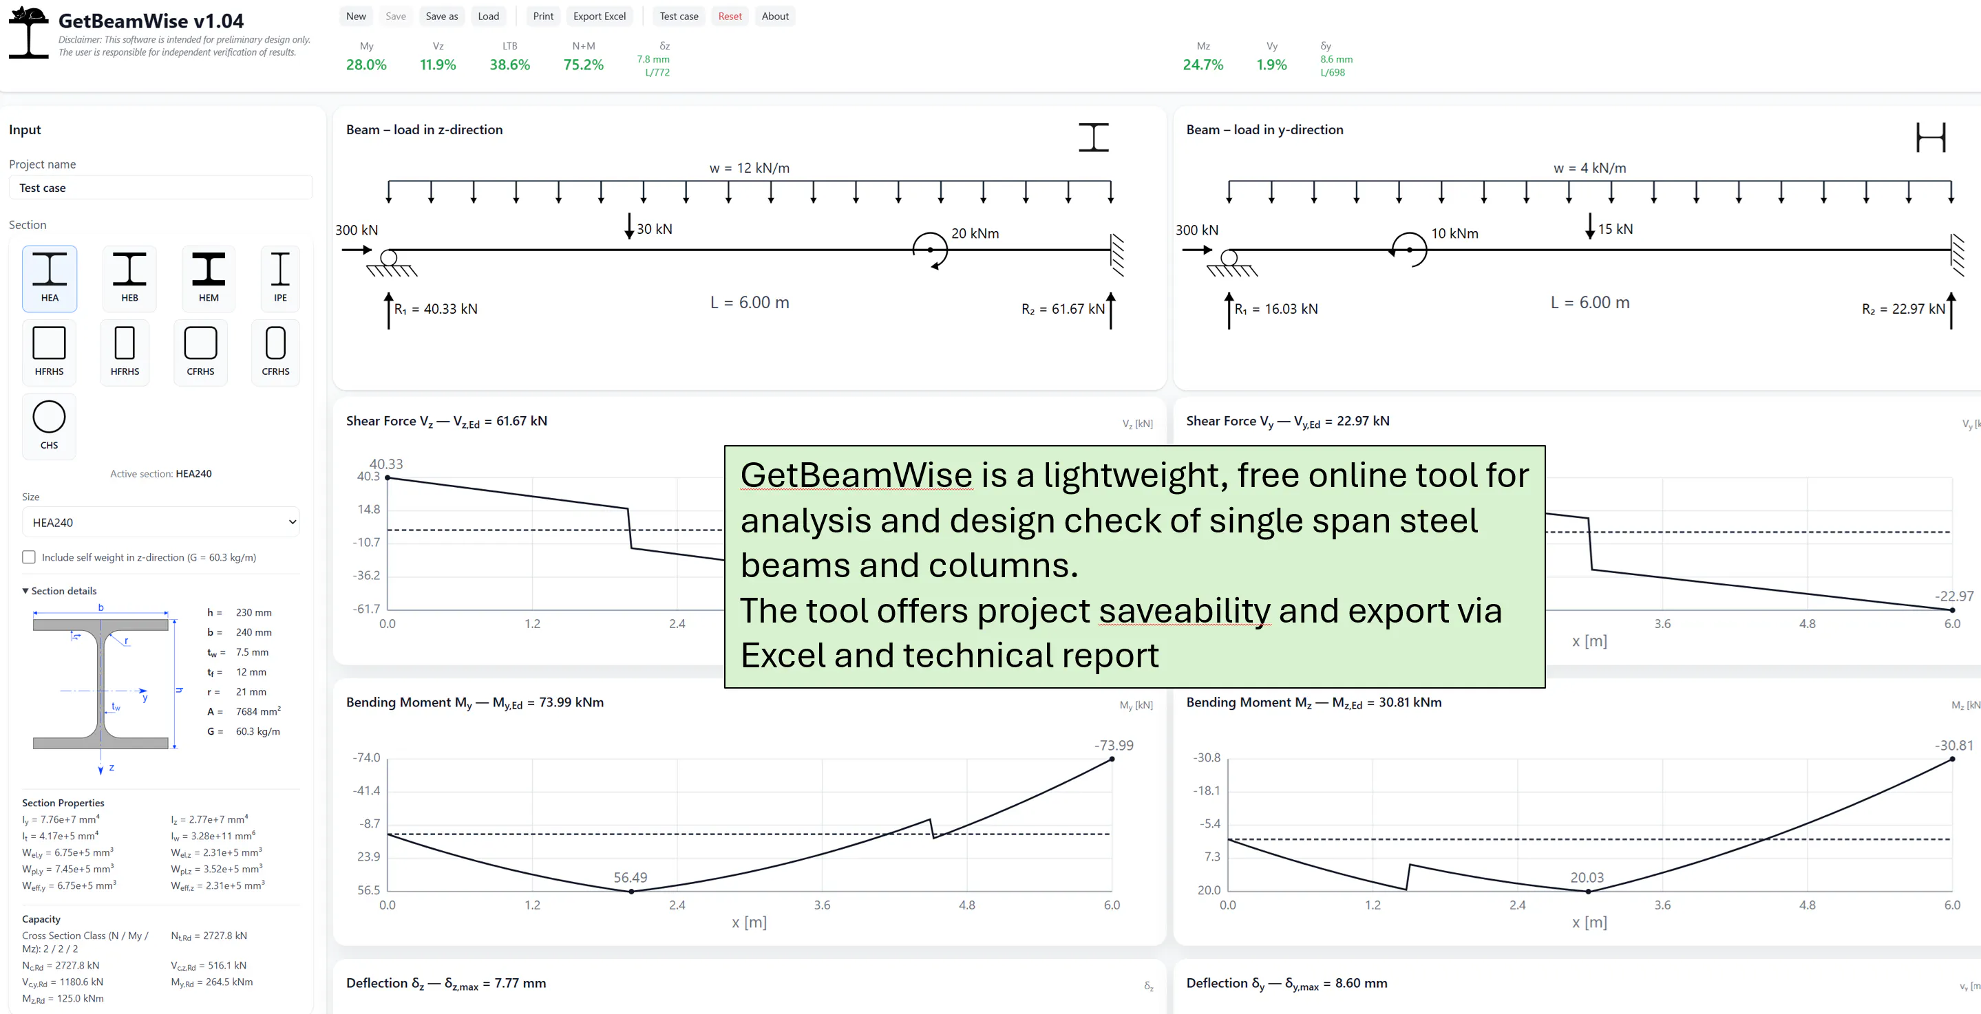The height and width of the screenshot is (1014, 1981).
Task: Click the H-section orientation icon in y-direction panel
Action: (1930, 137)
